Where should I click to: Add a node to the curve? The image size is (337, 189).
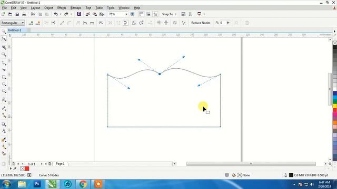(x=31, y=23)
